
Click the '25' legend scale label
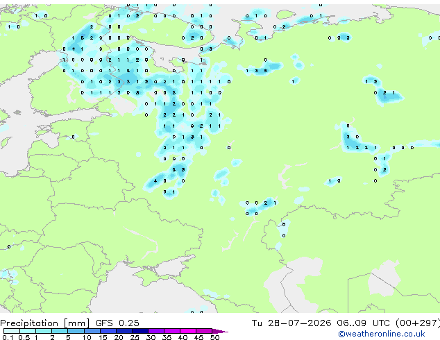point(135,337)
